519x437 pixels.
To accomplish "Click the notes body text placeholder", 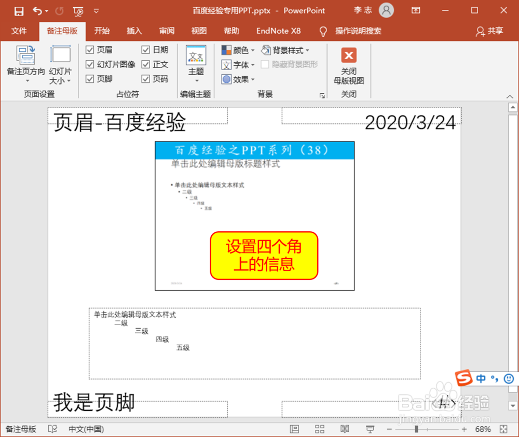I will [254, 344].
